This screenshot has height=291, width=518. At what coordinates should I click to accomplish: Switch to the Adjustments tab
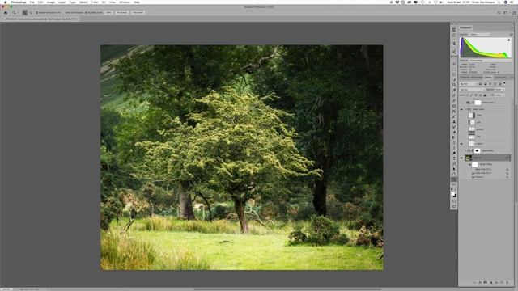point(477,78)
